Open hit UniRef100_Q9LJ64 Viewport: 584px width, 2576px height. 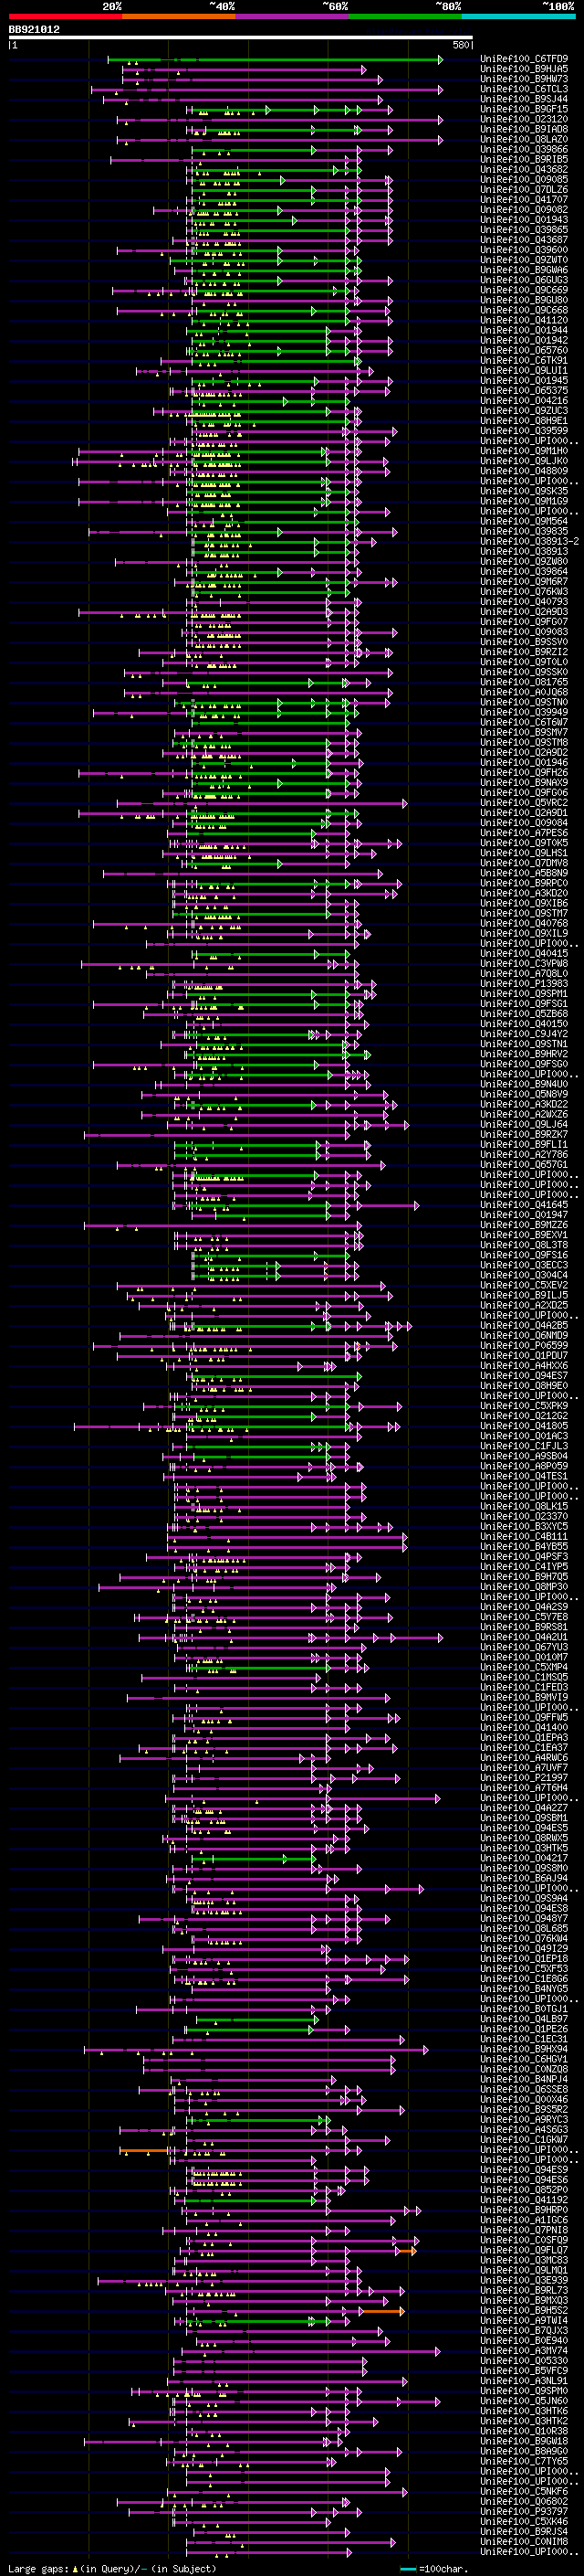(x=524, y=1124)
